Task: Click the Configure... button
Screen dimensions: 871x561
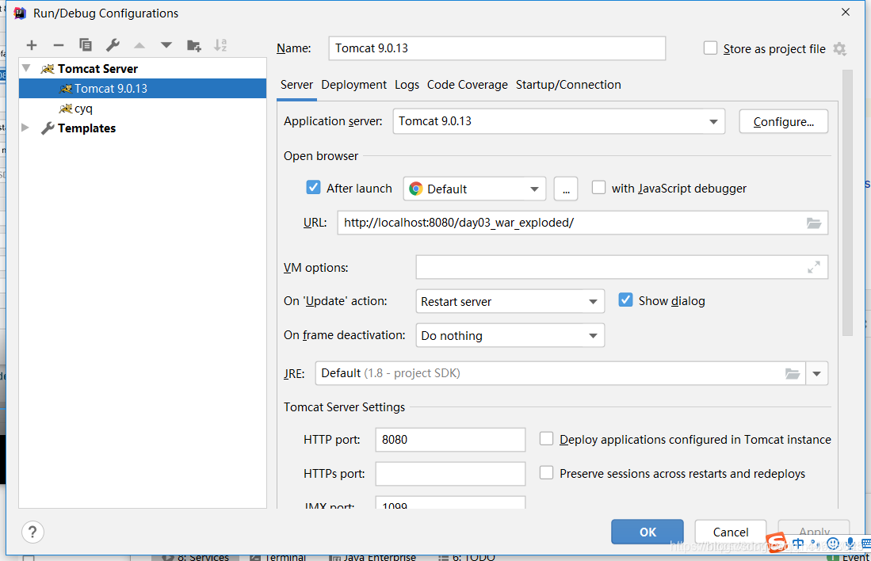Action: (783, 122)
